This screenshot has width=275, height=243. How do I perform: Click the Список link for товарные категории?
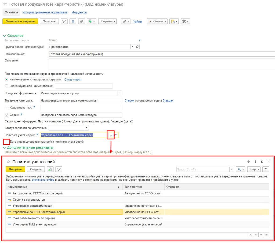click(x=129, y=100)
